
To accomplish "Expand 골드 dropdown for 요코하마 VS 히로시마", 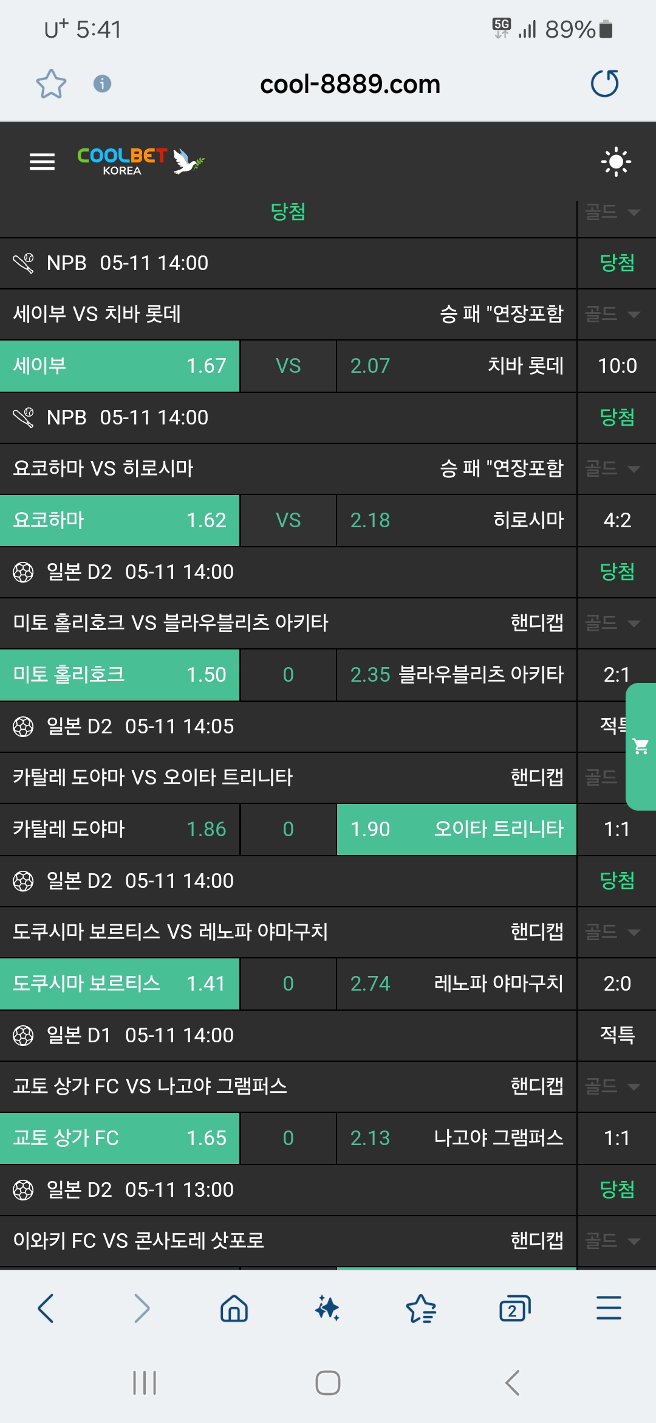I will [x=612, y=469].
